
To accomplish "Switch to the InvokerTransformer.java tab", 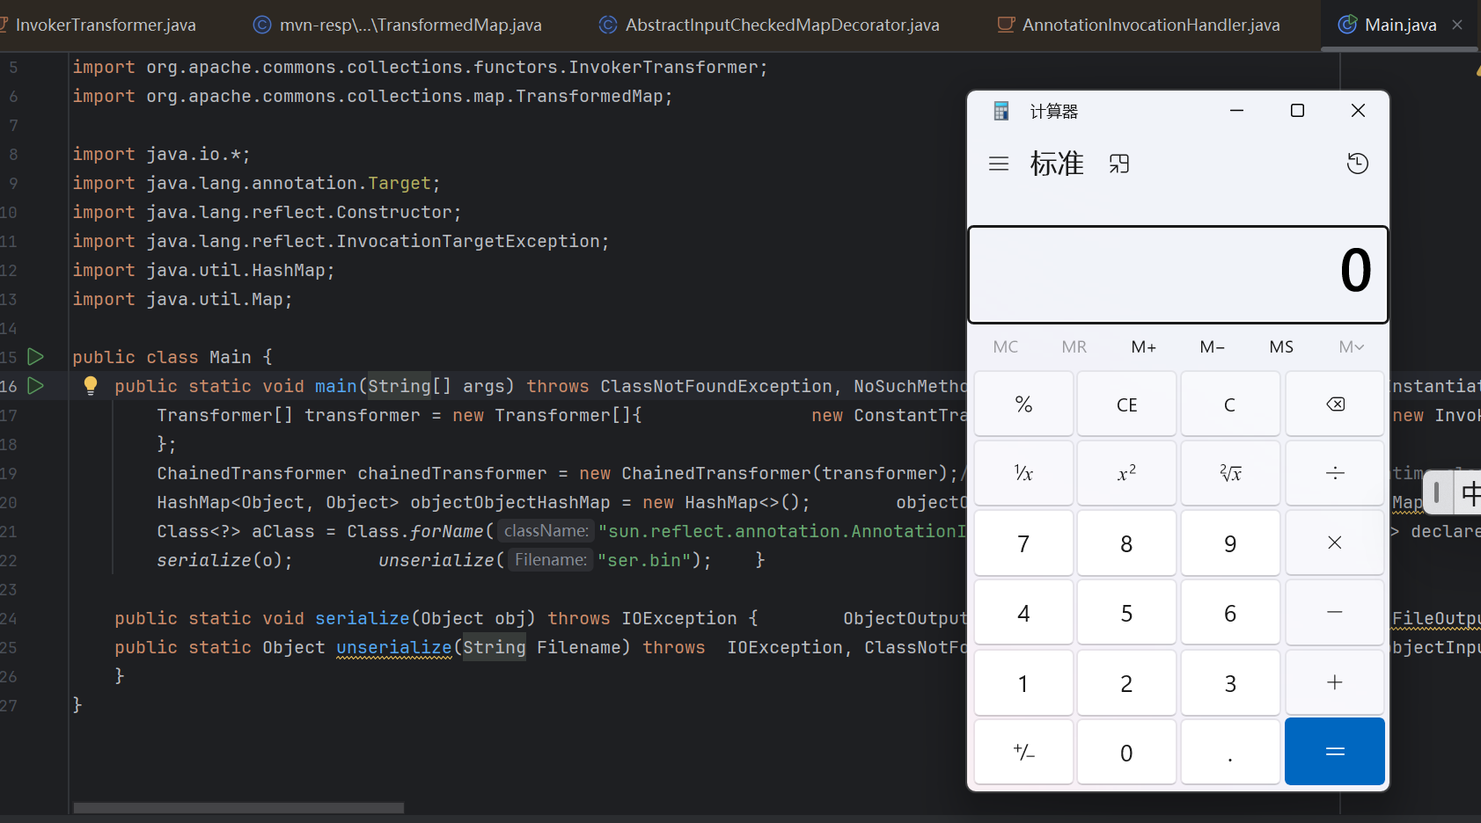I will pyautogui.click(x=106, y=25).
